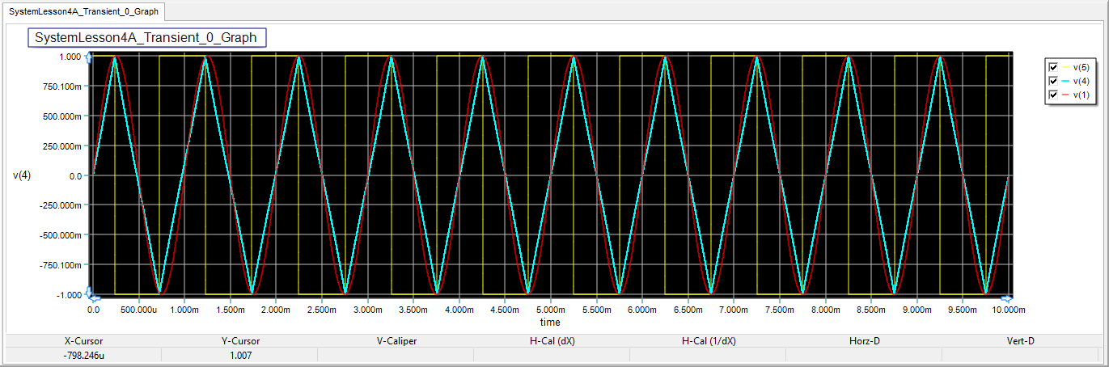Click the Y-Cursor value field showing 1.007

[x=239, y=355]
